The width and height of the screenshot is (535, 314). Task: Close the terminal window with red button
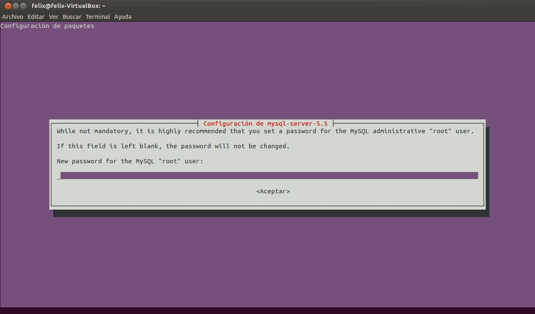point(8,6)
